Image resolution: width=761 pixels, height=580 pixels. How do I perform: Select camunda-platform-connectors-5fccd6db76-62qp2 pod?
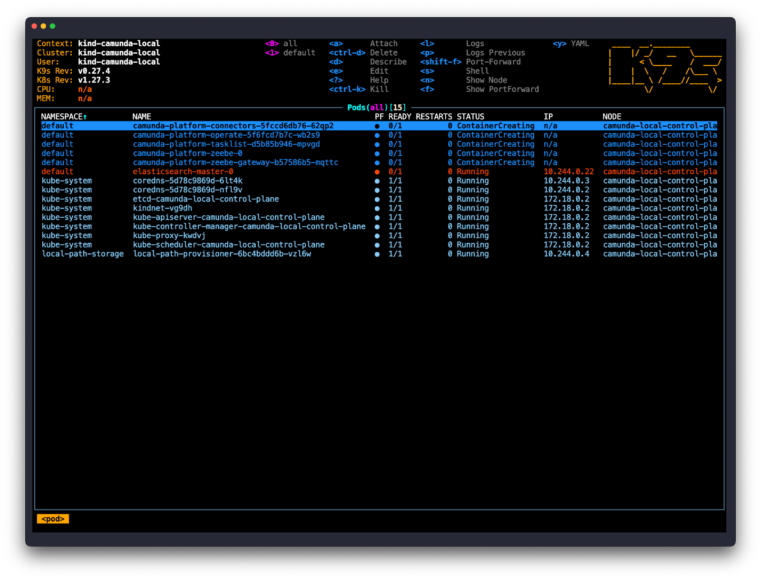point(233,126)
